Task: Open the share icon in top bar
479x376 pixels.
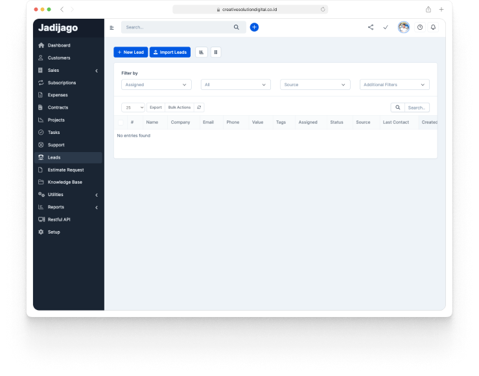Action: tap(371, 27)
